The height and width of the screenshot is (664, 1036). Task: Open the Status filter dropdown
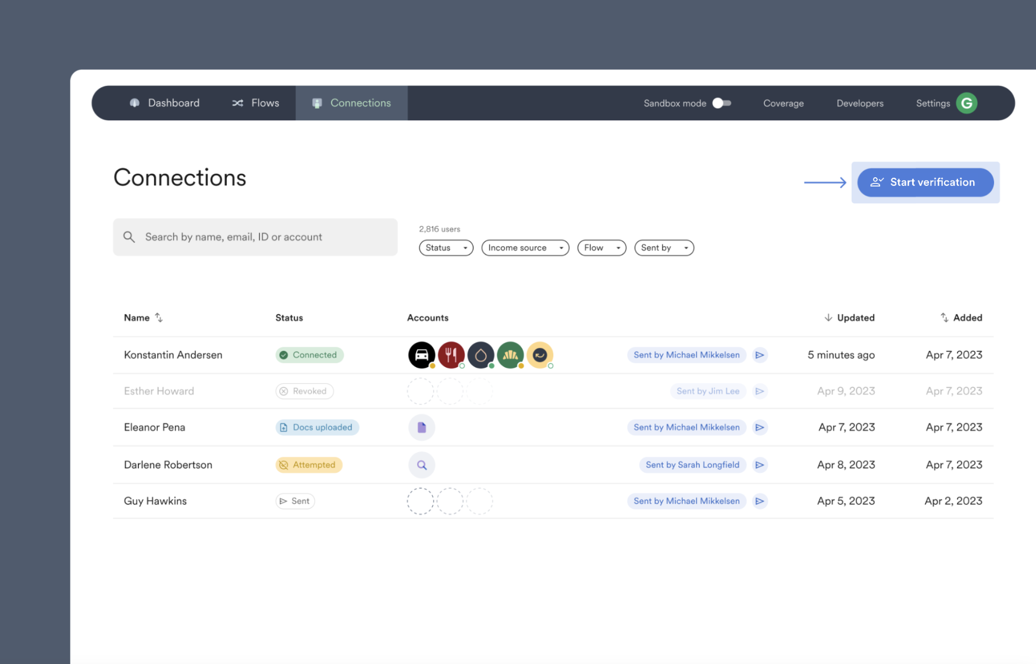tap(446, 248)
